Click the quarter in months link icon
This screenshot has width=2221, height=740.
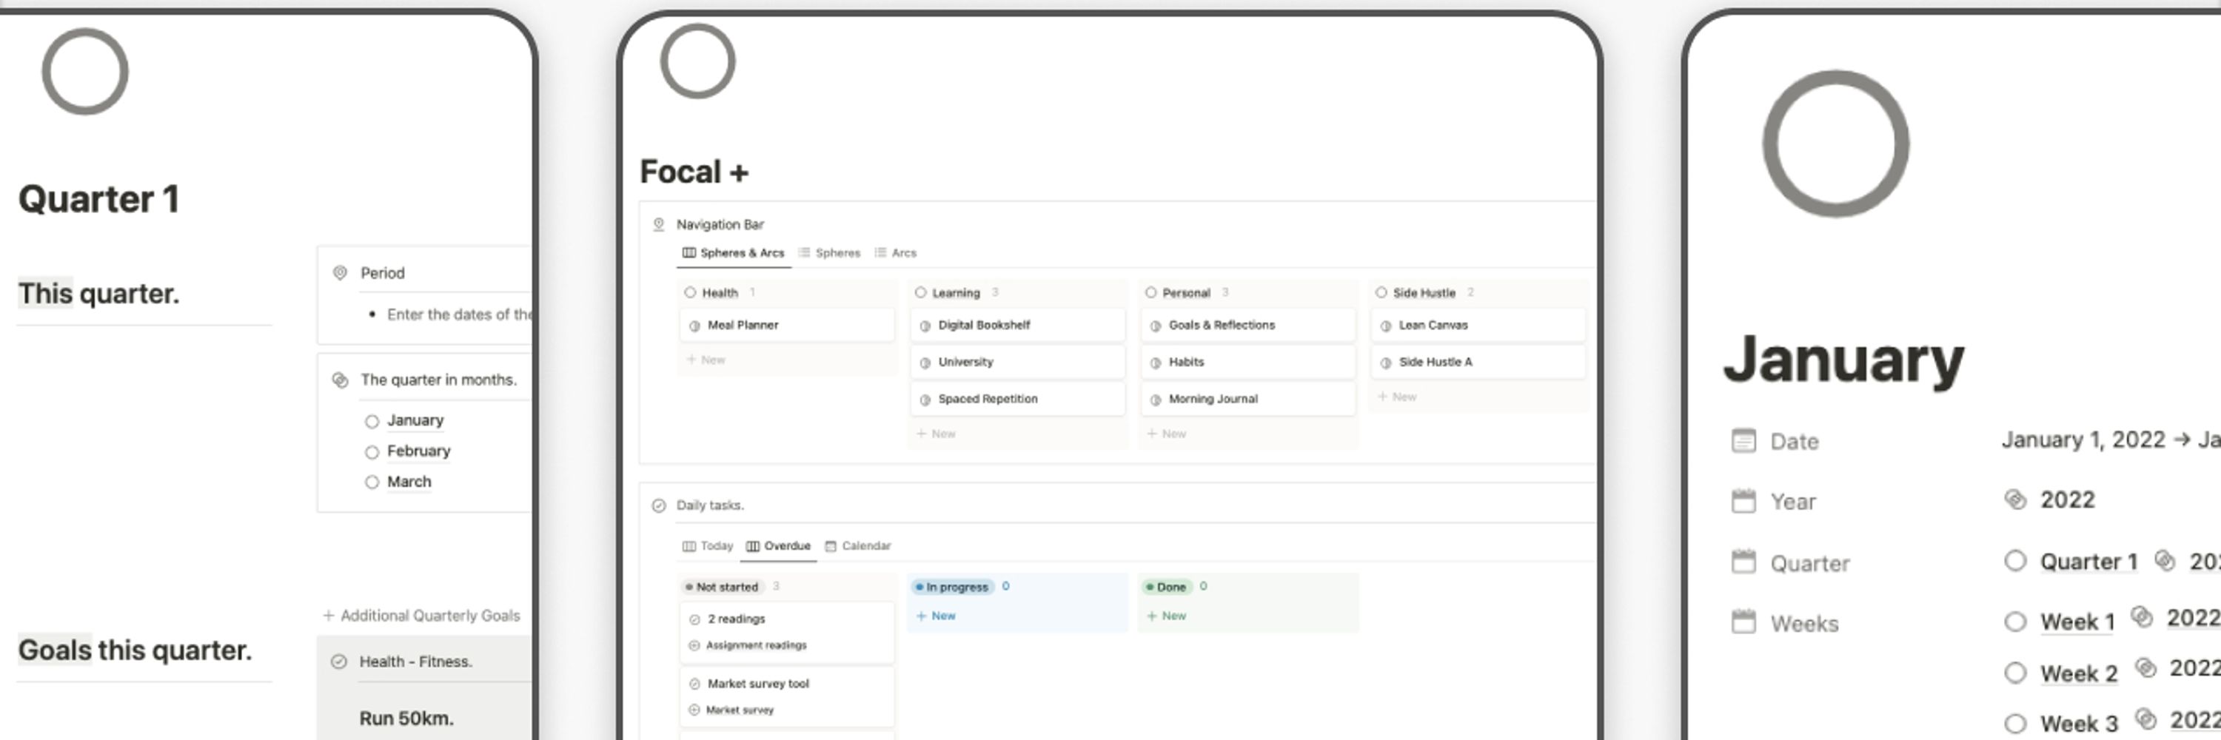341,380
